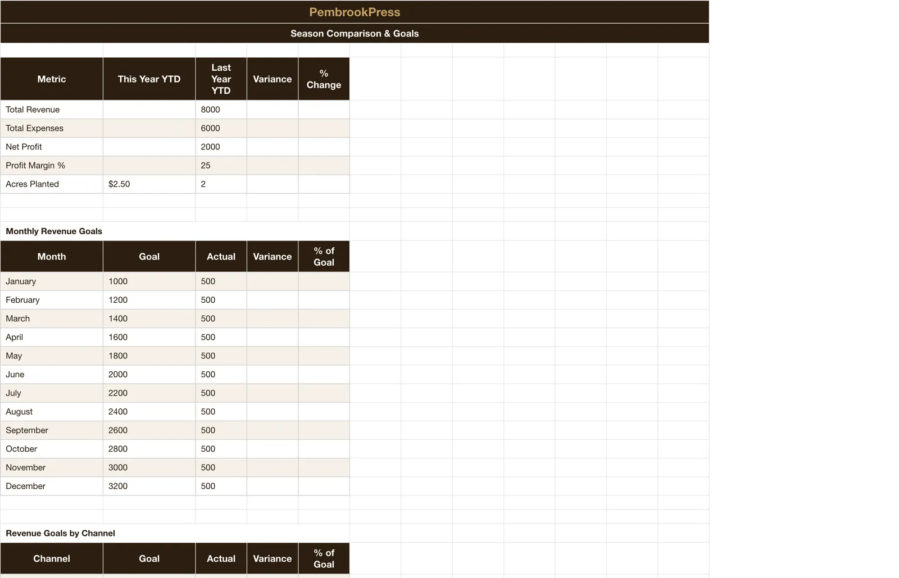The image size is (899, 578).
Task: Click the Variance header in channel table
Action: [273, 558]
